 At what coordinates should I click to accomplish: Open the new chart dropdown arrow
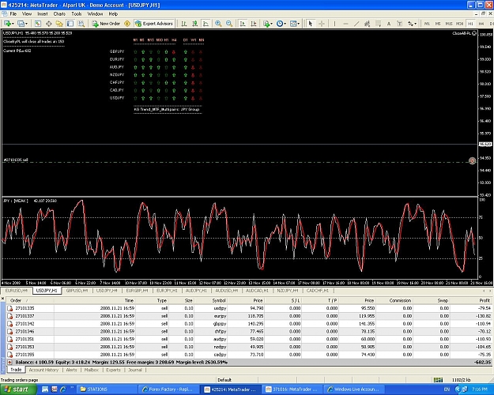pos(13,24)
